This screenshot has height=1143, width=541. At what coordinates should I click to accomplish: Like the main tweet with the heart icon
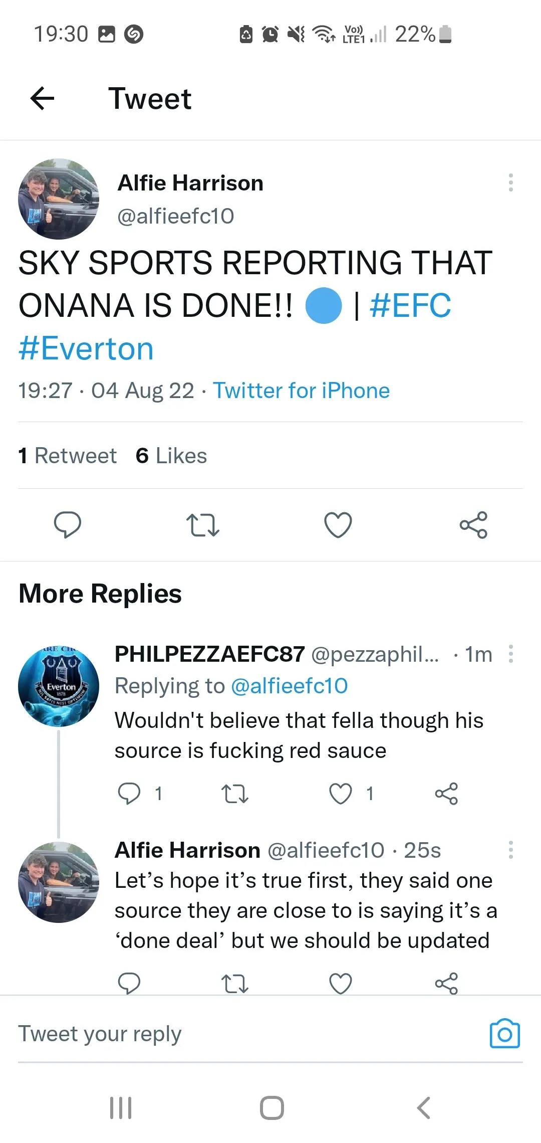tap(338, 525)
